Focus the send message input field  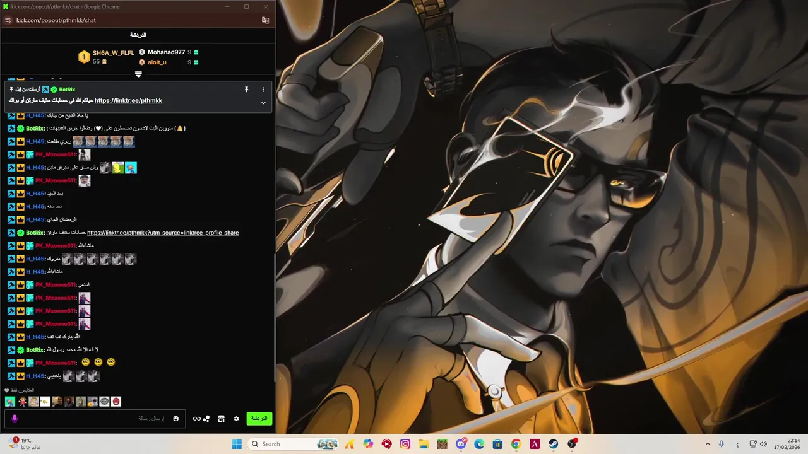pos(95,419)
